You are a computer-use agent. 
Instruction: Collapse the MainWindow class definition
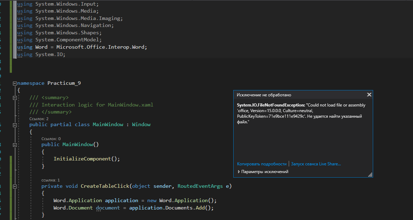[14, 125]
